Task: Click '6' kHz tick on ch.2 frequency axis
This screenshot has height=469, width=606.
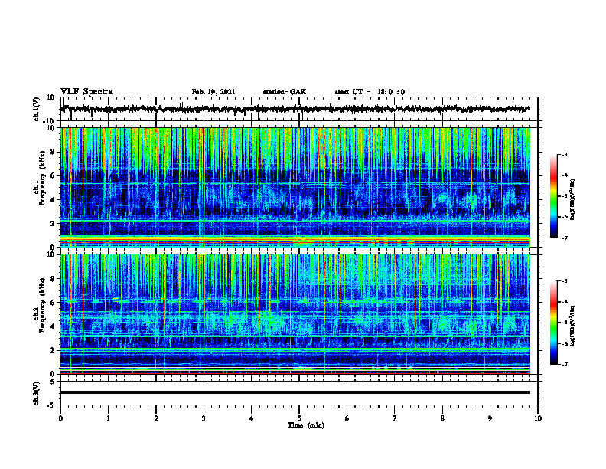Action: [x=54, y=303]
